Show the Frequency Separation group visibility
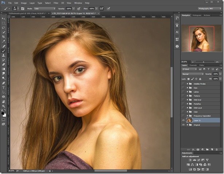 (x=183, y=116)
